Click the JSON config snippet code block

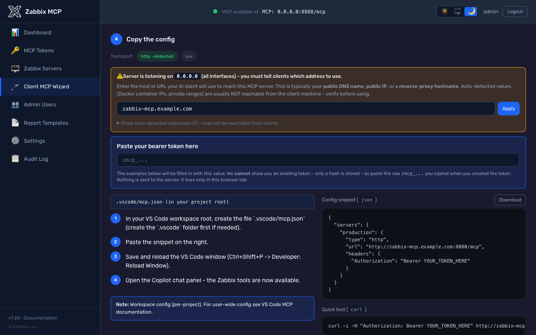424,254
